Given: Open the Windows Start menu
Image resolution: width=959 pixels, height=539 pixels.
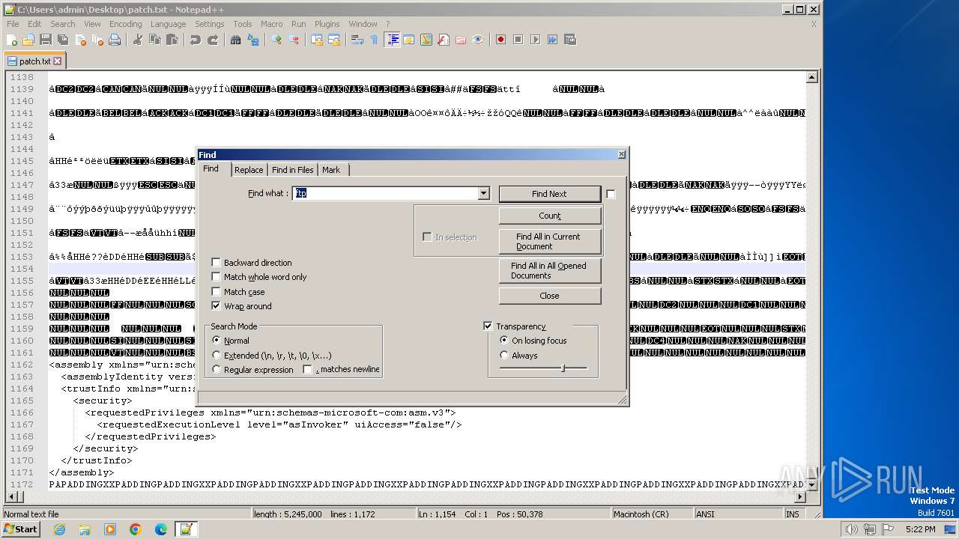Looking at the screenshot, I should [x=20, y=529].
